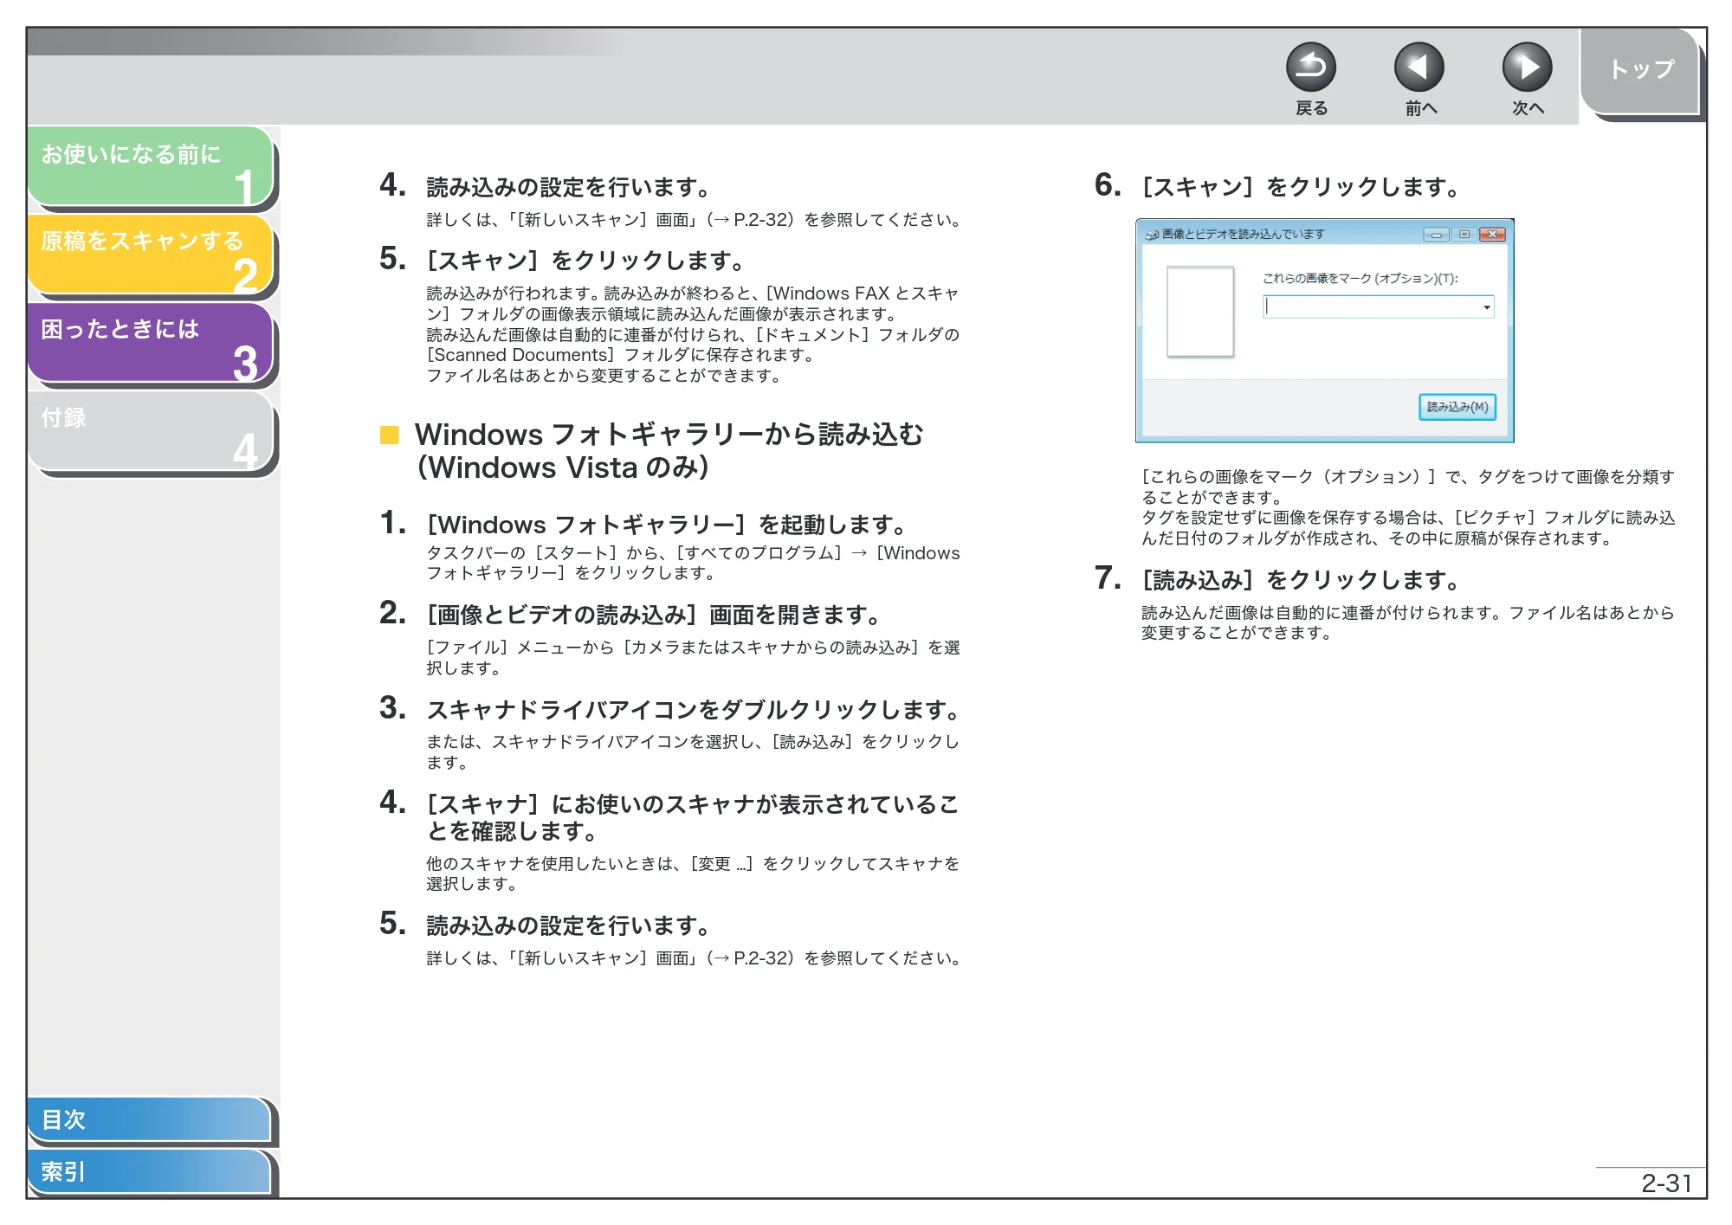Click step 3 スキャナドライバアイコンをダブルクリック heading

coord(695,710)
